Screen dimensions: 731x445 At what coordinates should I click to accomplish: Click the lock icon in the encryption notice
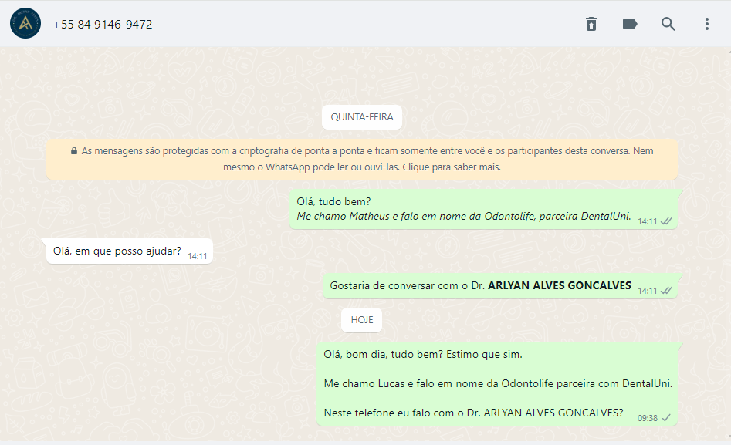[73, 151]
